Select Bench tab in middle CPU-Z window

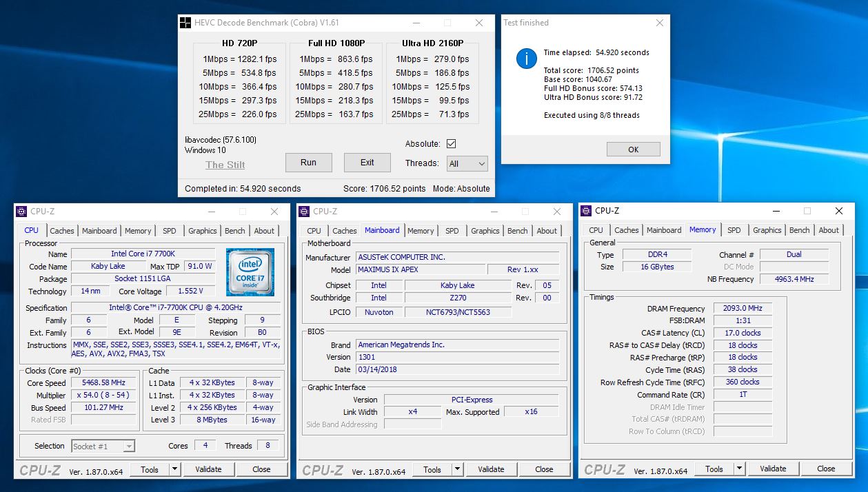pos(518,231)
